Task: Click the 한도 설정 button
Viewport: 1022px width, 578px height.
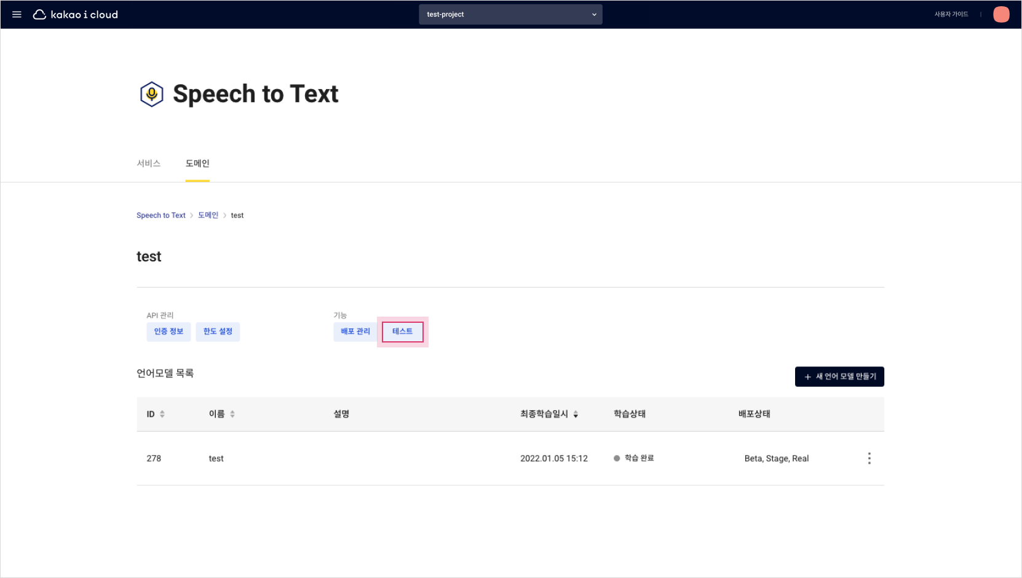Action: point(218,331)
